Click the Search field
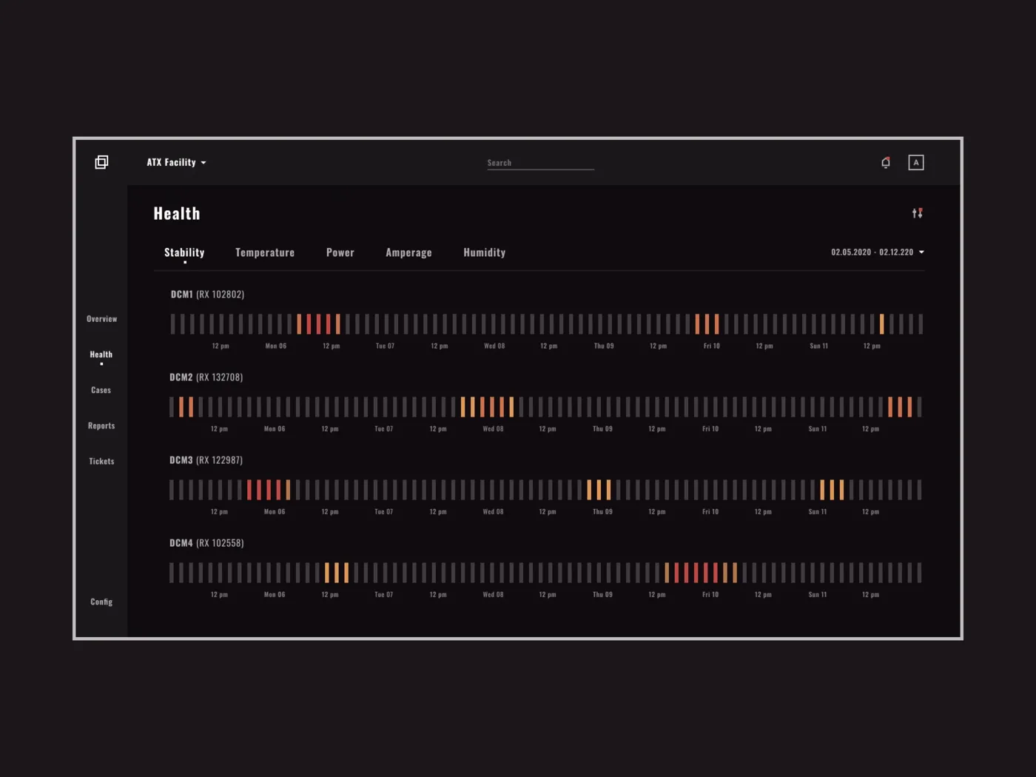This screenshot has height=777, width=1036. (540, 163)
